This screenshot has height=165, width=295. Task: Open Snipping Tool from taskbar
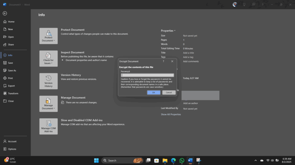pos(199,160)
